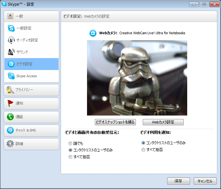Minimize the Skype settings window
The height and width of the screenshot is (189, 221).
coord(194,4)
